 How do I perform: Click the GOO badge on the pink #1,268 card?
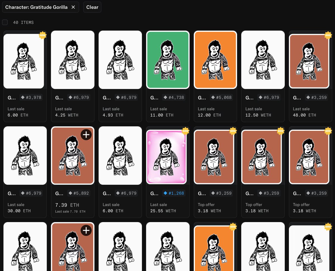coord(185,131)
